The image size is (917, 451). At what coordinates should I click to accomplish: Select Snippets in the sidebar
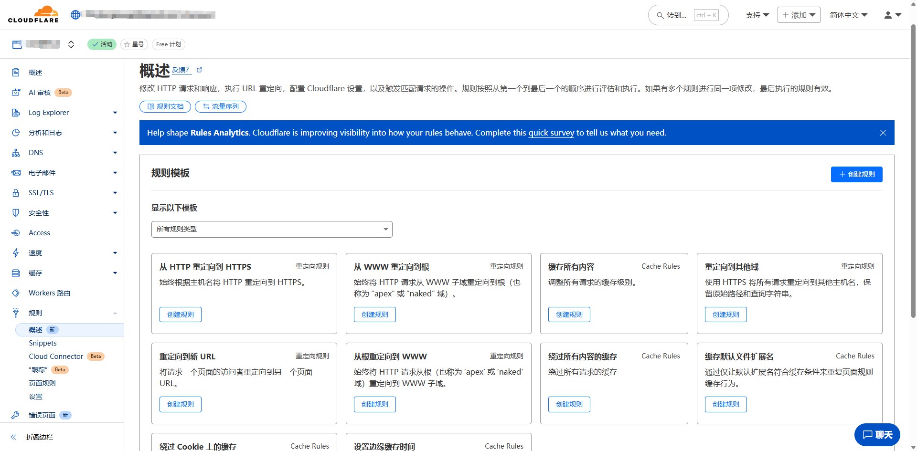point(43,343)
